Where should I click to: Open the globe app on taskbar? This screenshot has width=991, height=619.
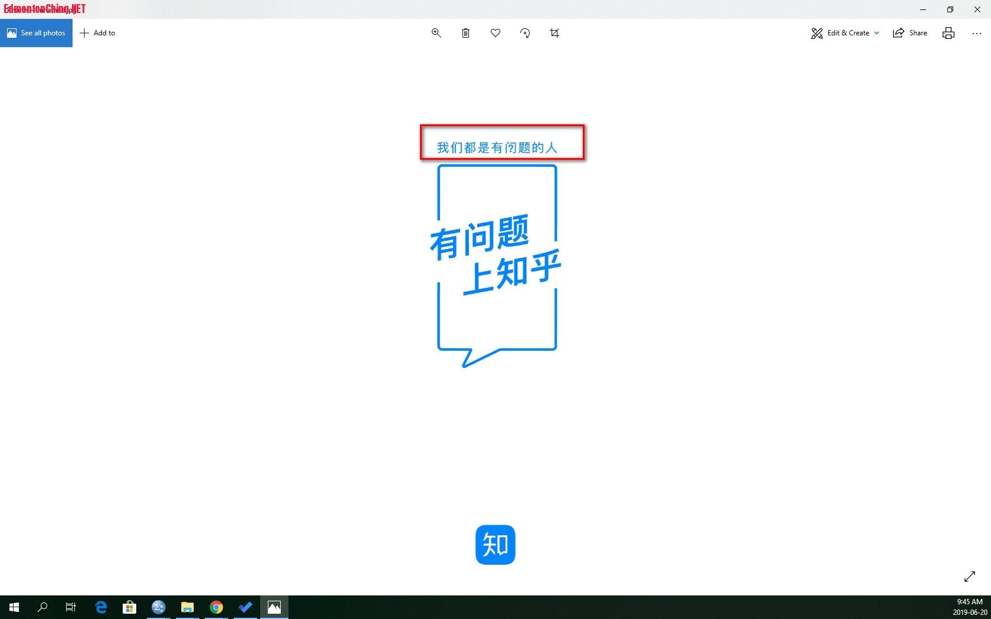[x=159, y=607]
